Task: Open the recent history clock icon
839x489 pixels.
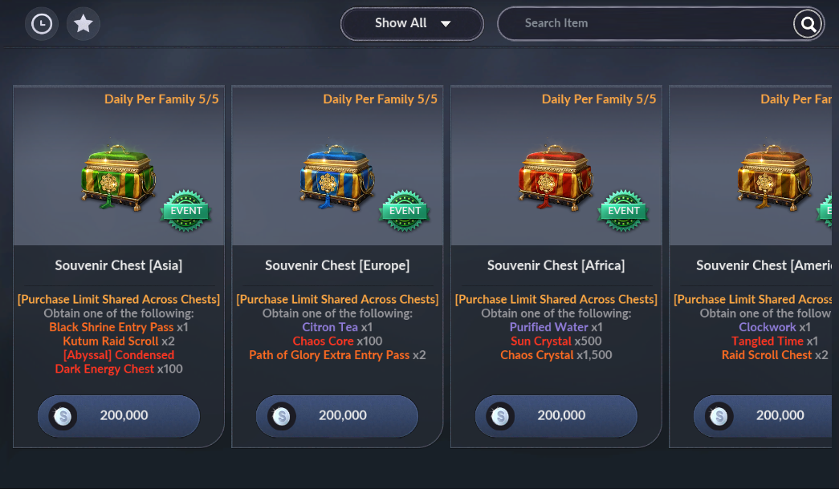Action: pos(42,23)
